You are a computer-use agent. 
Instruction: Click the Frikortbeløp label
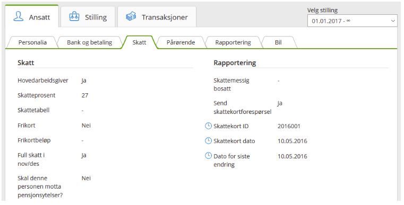coord(34,140)
